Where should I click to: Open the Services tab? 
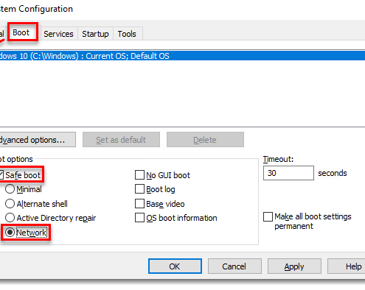tap(58, 34)
